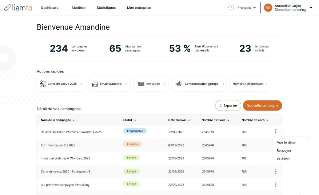Select Renvoyer in context menu
The width and height of the screenshot is (319, 195).
tap(284, 151)
